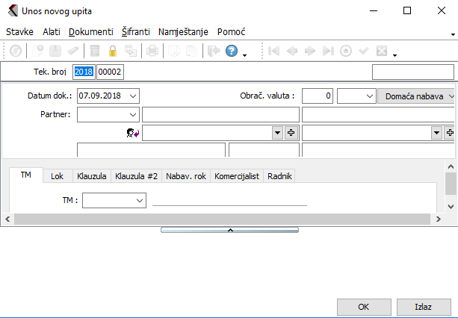Viewport: 458px width, 318px height.
Task: Click the calculator icon in the toolbar
Action: (x=95, y=52)
